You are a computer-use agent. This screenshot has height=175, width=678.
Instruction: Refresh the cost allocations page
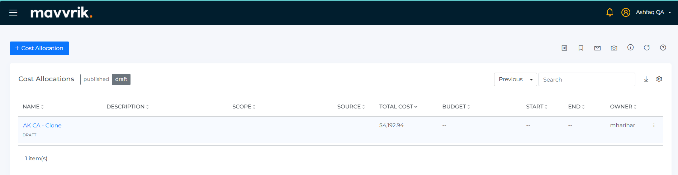[x=647, y=48]
